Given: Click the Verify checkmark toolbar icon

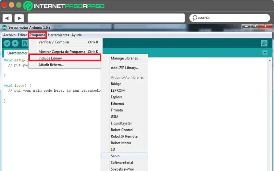Looking at the screenshot, I should point(7,43).
